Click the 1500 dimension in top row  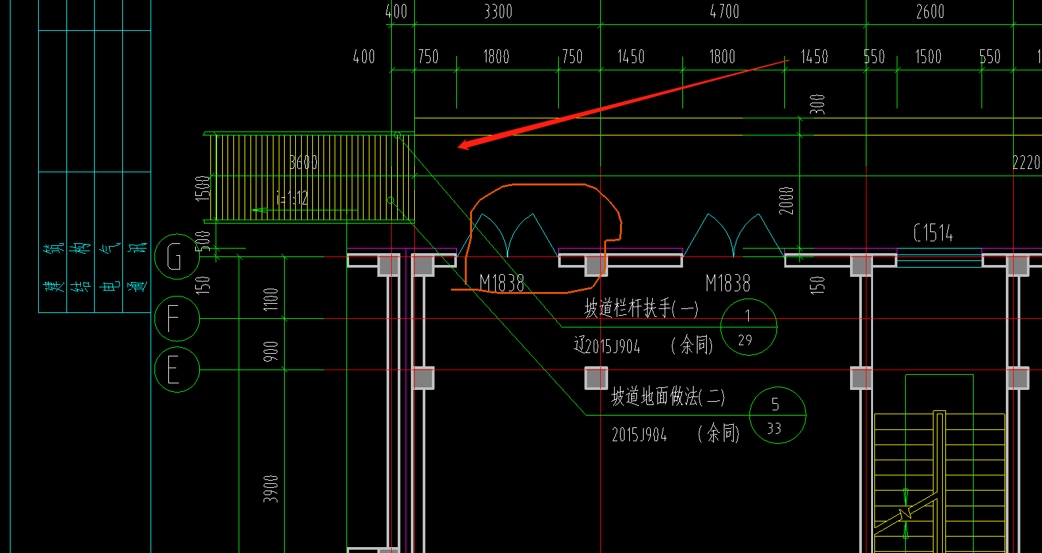coord(928,57)
